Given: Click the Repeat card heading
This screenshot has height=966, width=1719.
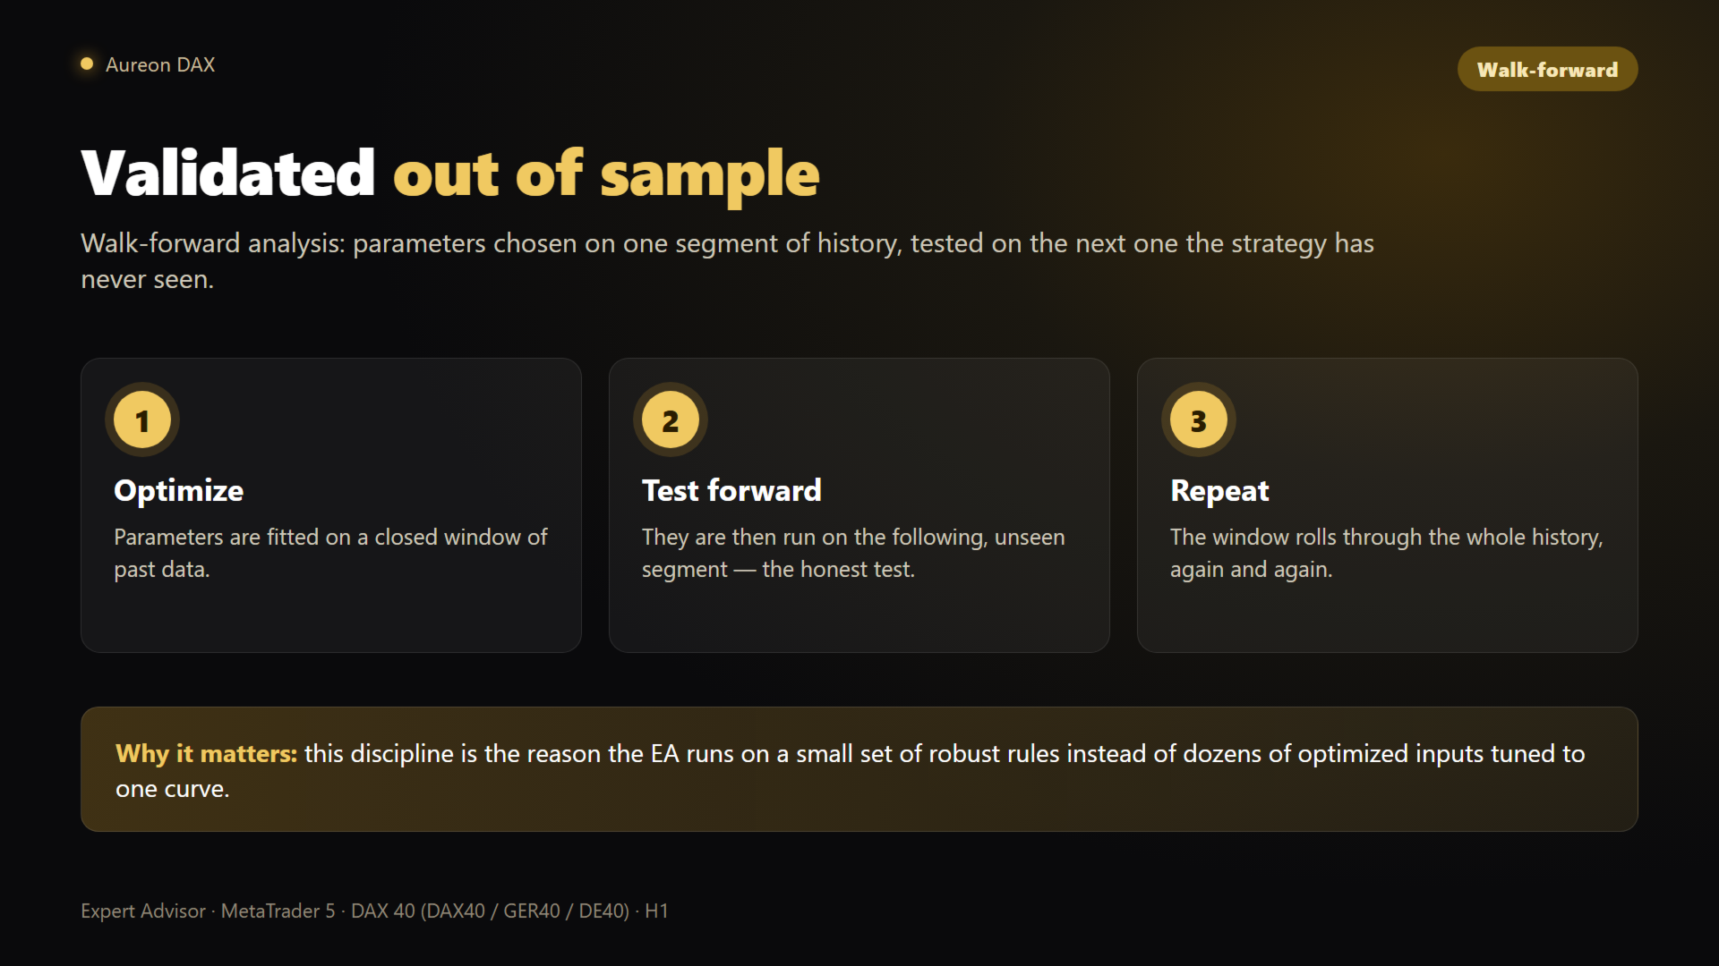Looking at the screenshot, I should click(1219, 490).
